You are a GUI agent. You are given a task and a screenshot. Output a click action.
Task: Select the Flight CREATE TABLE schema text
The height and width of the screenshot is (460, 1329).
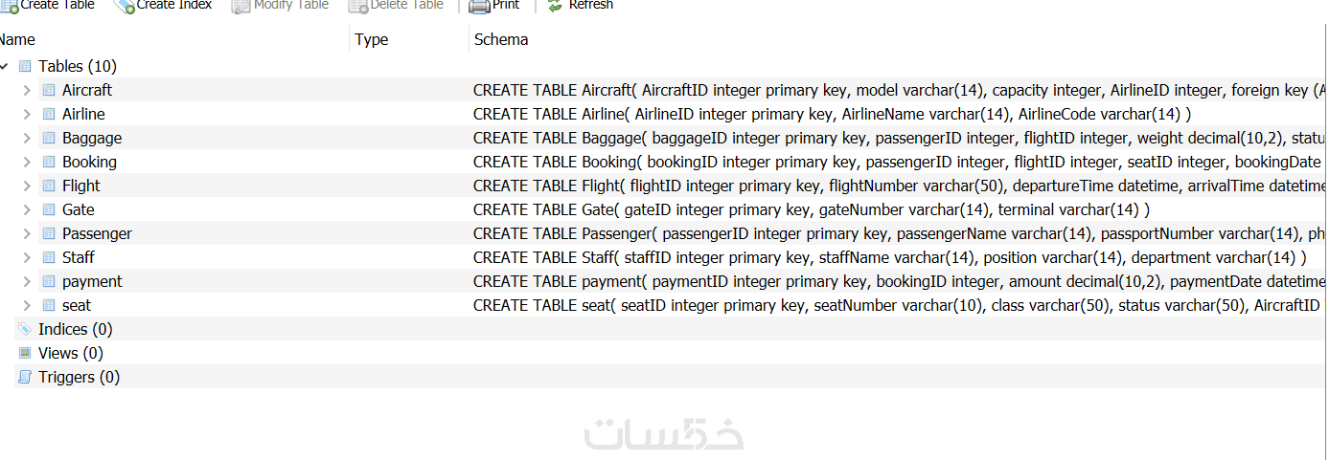tap(900, 186)
